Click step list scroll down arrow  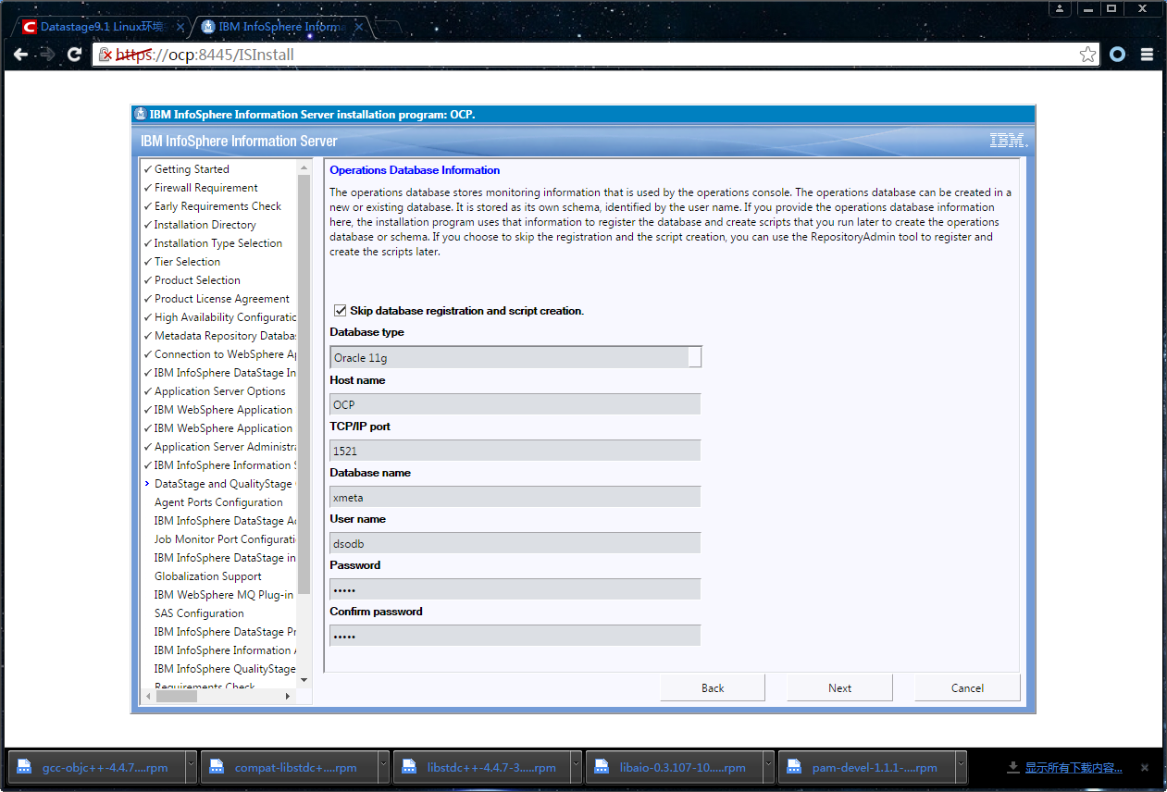coord(304,681)
